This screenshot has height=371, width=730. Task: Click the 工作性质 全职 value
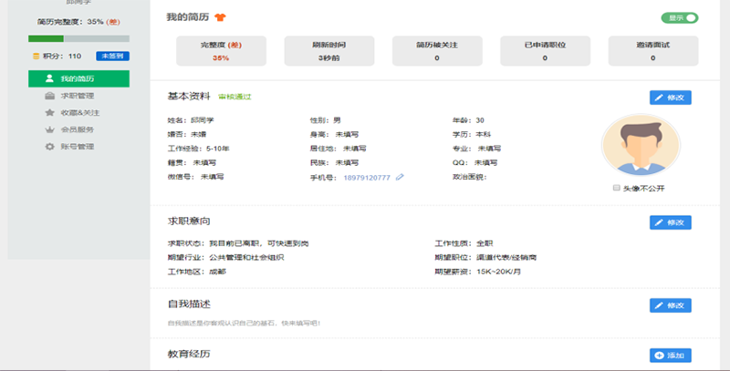pos(485,243)
